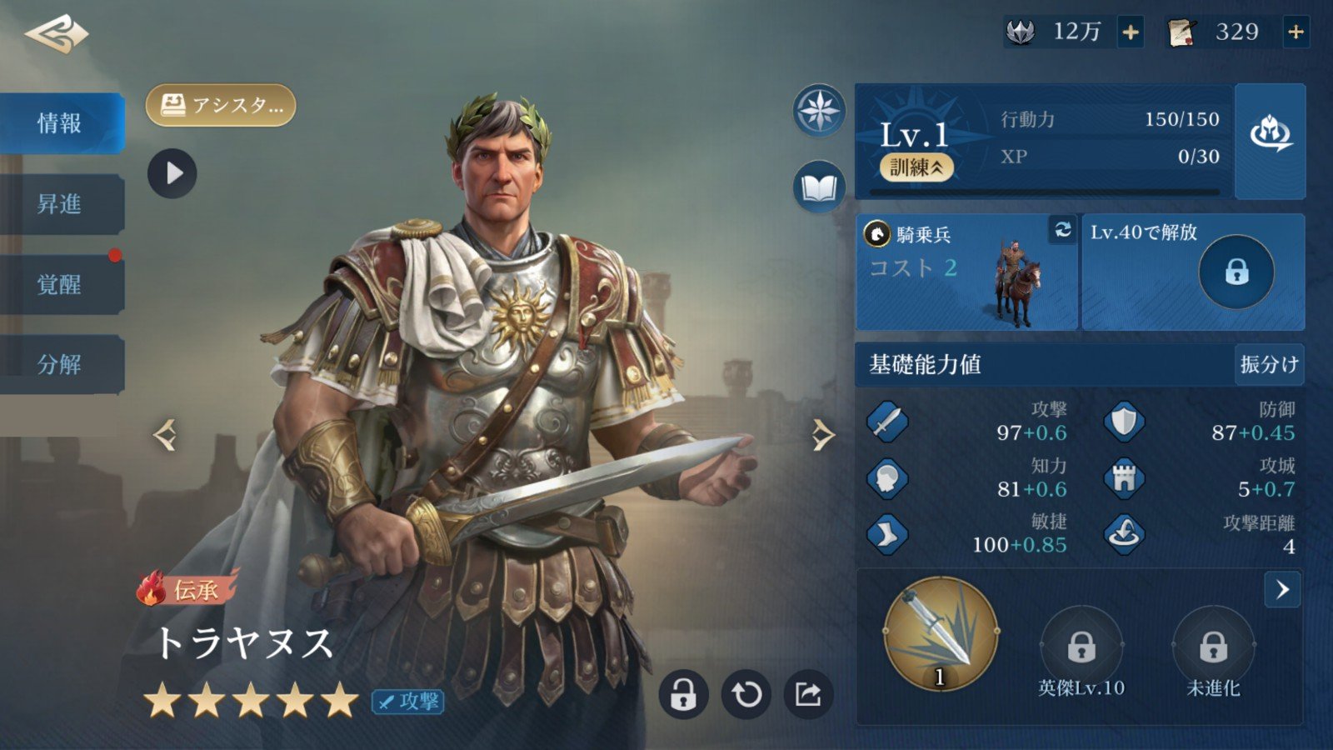Swap the 騎乗兵 troop type icon
Viewport: 1333px width, 750px height.
pos(1062,229)
